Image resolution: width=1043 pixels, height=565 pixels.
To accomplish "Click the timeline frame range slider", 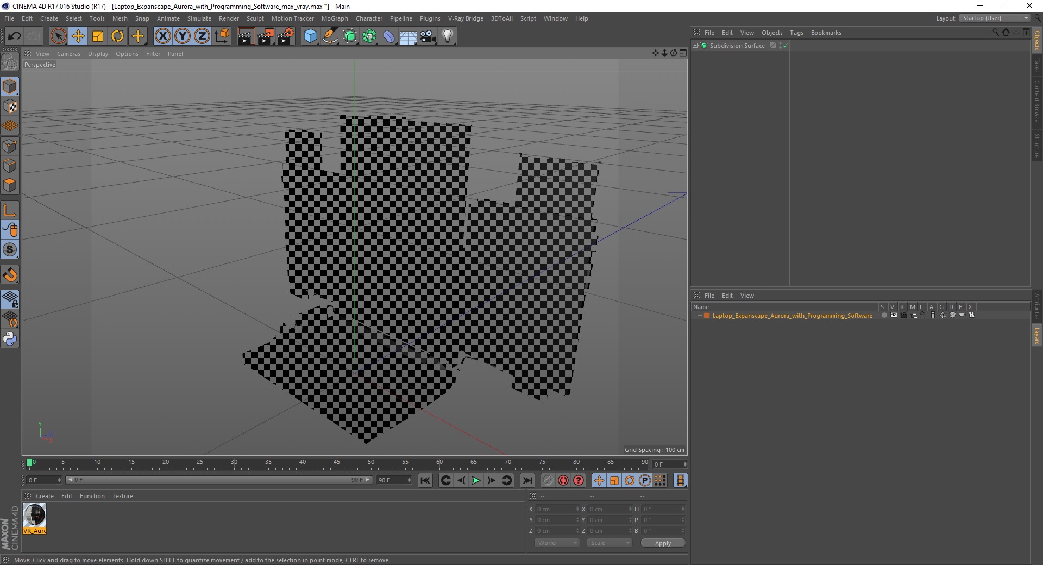I will (x=218, y=480).
